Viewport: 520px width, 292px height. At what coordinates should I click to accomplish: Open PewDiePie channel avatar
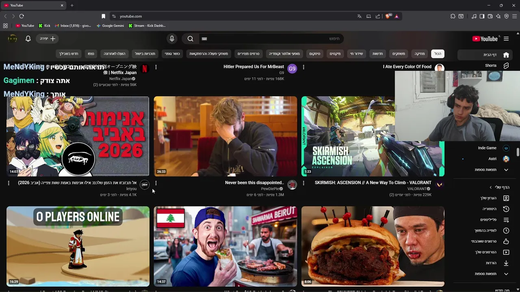pyautogui.click(x=292, y=185)
